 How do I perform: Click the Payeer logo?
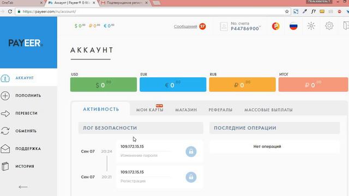click(26, 43)
